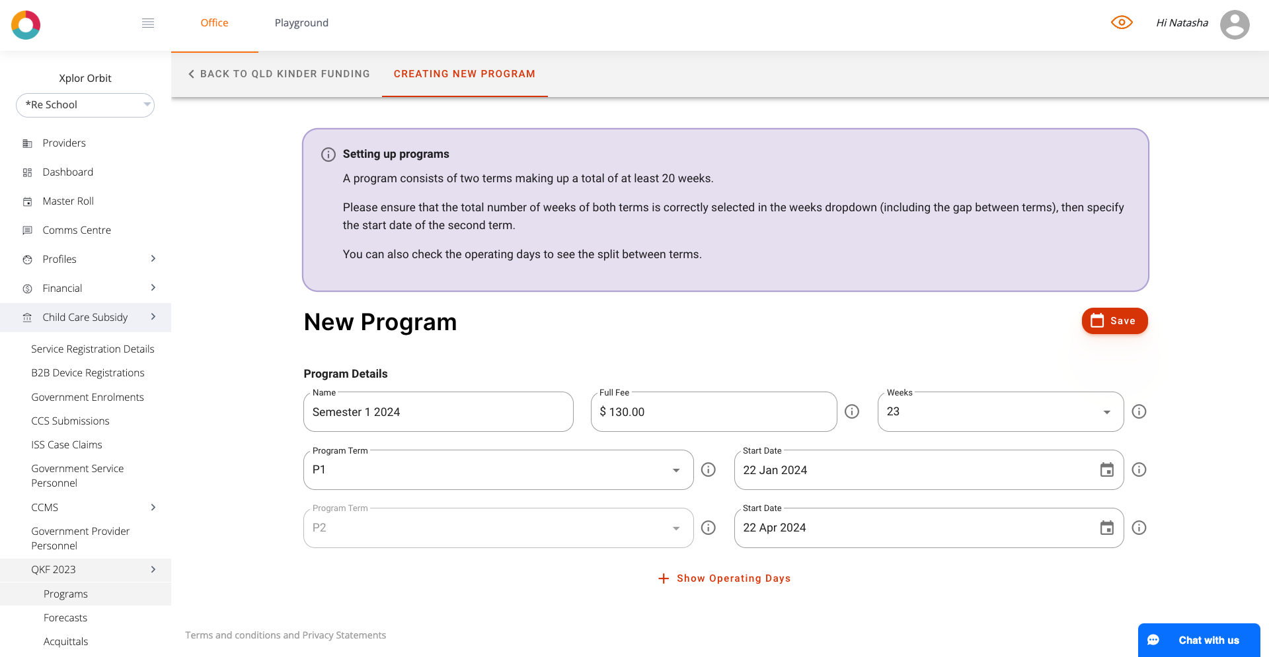Click the hamburger menu icon
1269x657 pixels.
pos(148,23)
